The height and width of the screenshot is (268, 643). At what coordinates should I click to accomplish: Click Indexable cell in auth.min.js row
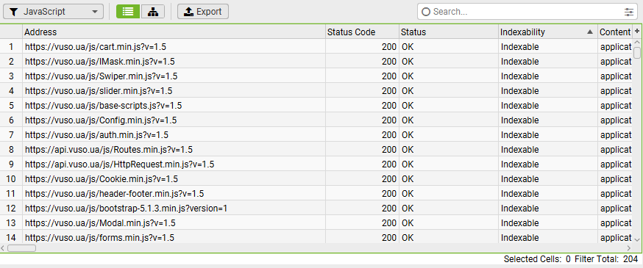point(548,135)
